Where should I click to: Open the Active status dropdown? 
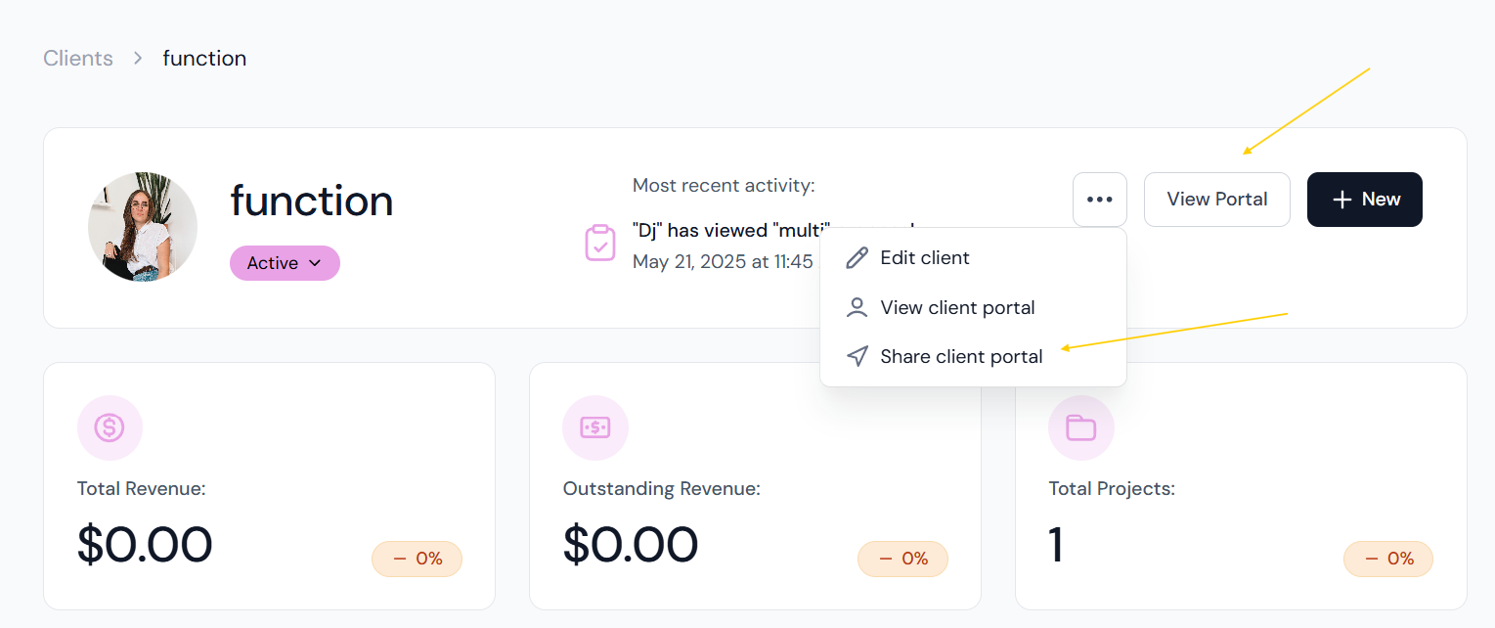pyautogui.click(x=285, y=263)
